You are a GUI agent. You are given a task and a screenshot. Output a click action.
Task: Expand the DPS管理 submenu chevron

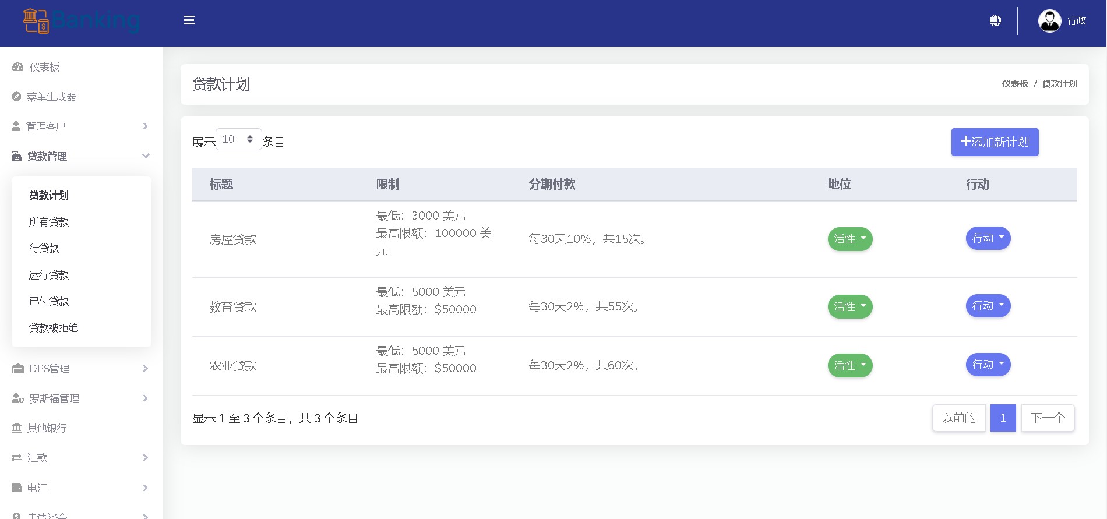point(145,369)
